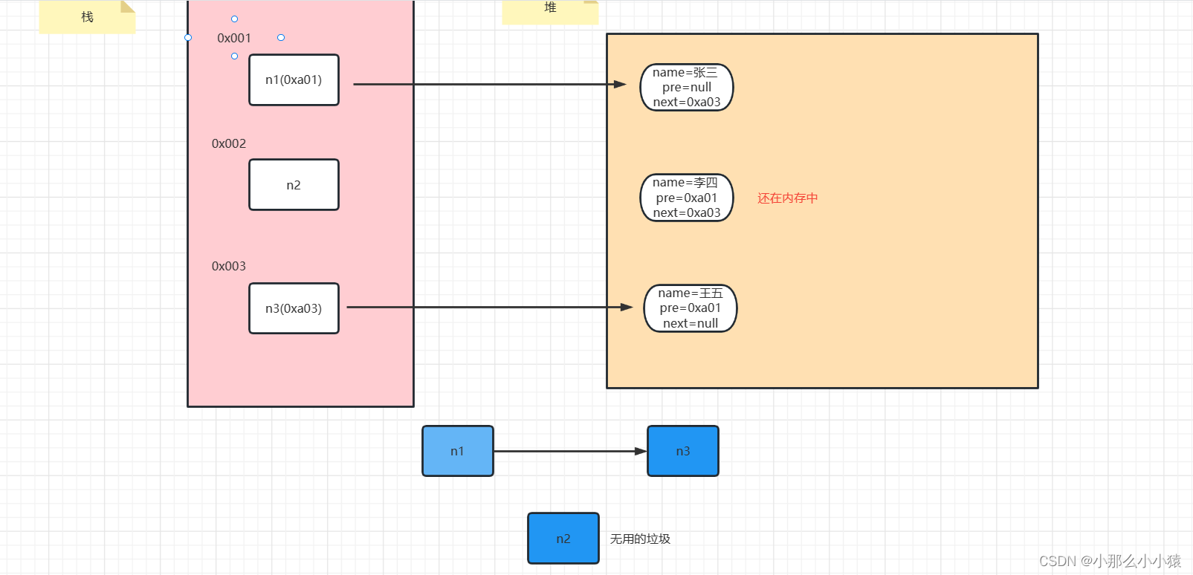Image resolution: width=1193 pixels, height=575 pixels.
Task: Select the red text 还在内存中
Action: 788,198
